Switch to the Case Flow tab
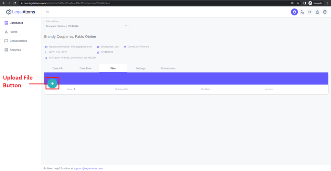 click(x=86, y=69)
